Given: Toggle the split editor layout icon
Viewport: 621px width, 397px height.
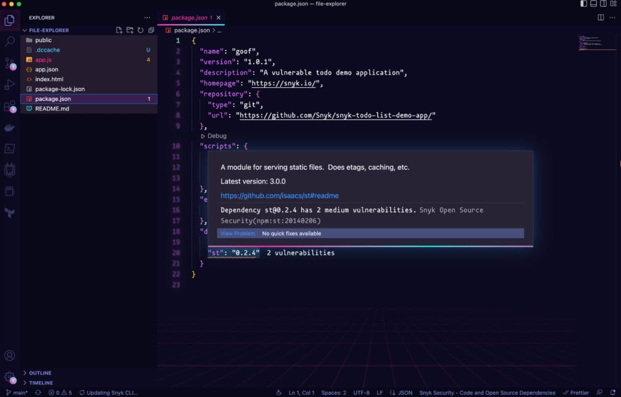Looking at the screenshot, I should click(x=600, y=17).
